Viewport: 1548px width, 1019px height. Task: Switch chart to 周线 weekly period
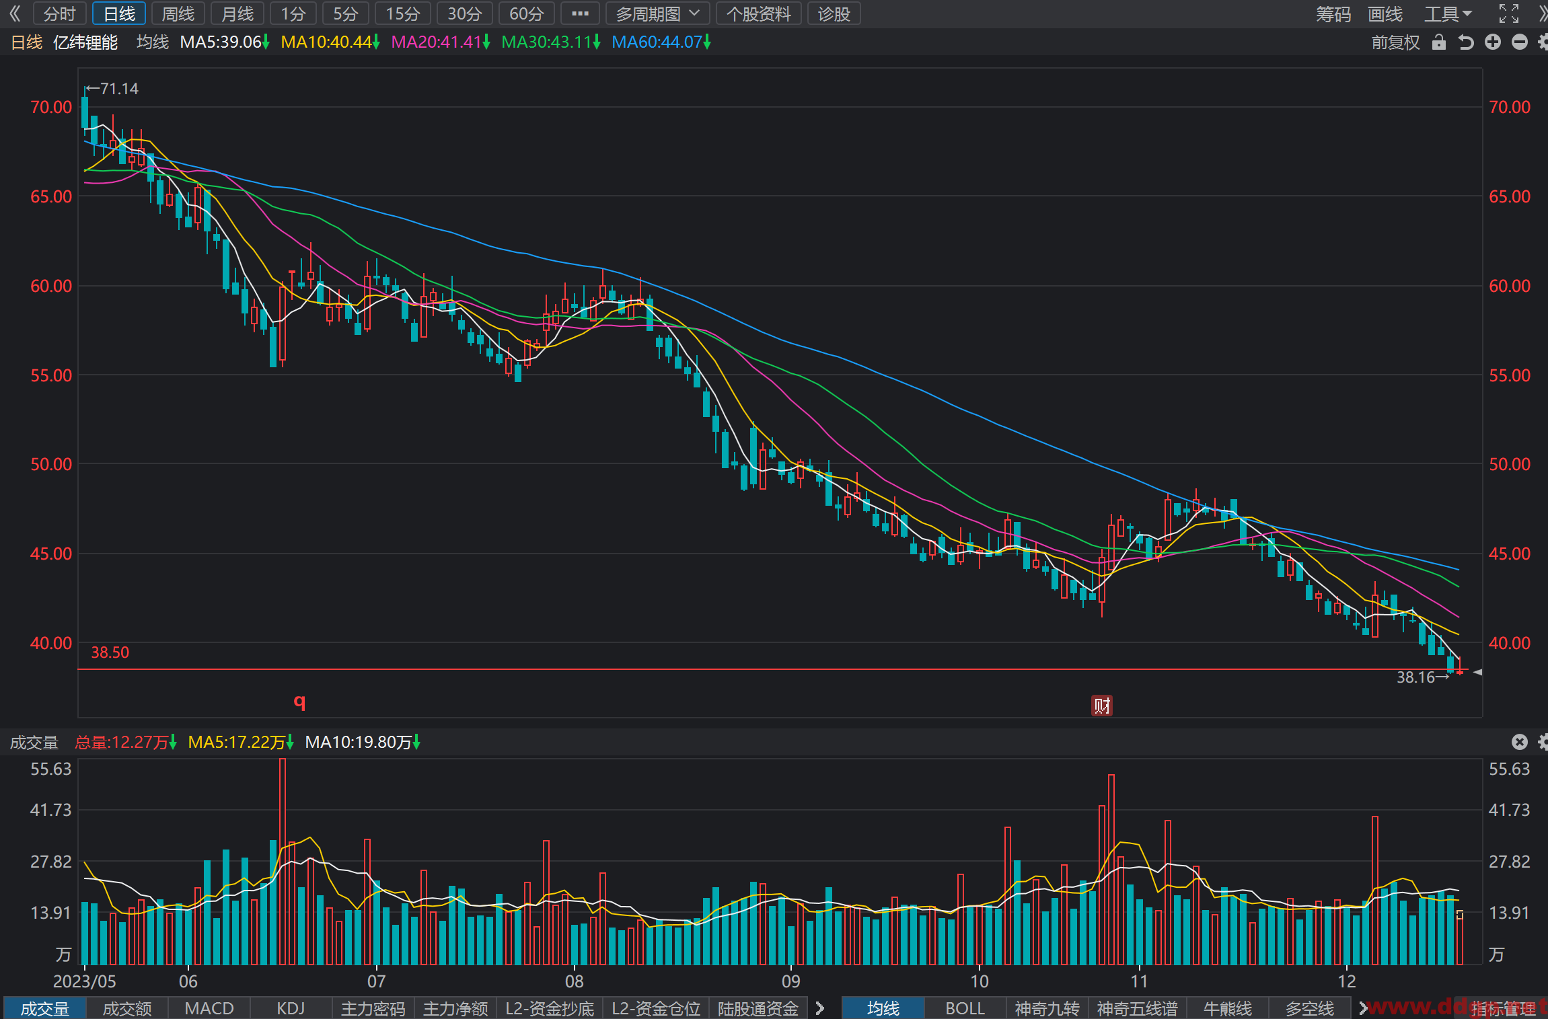(178, 13)
